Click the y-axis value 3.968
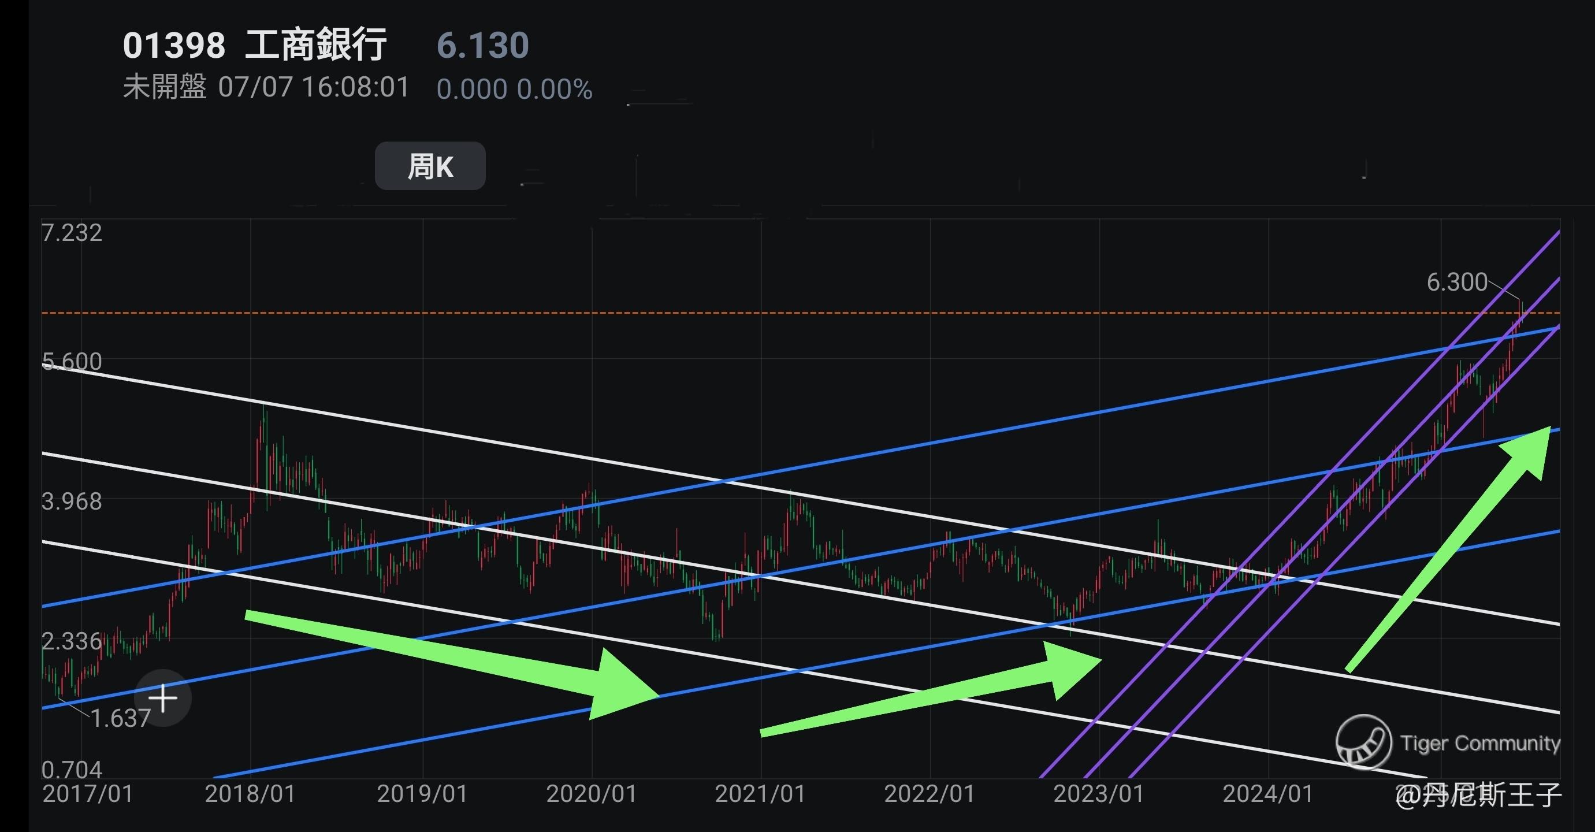The width and height of the screenshot is (1595, 832). [x=72, y=502]
